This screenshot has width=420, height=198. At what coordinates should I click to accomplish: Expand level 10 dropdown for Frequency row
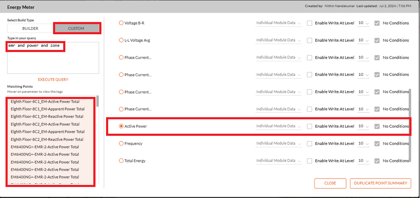364,143
